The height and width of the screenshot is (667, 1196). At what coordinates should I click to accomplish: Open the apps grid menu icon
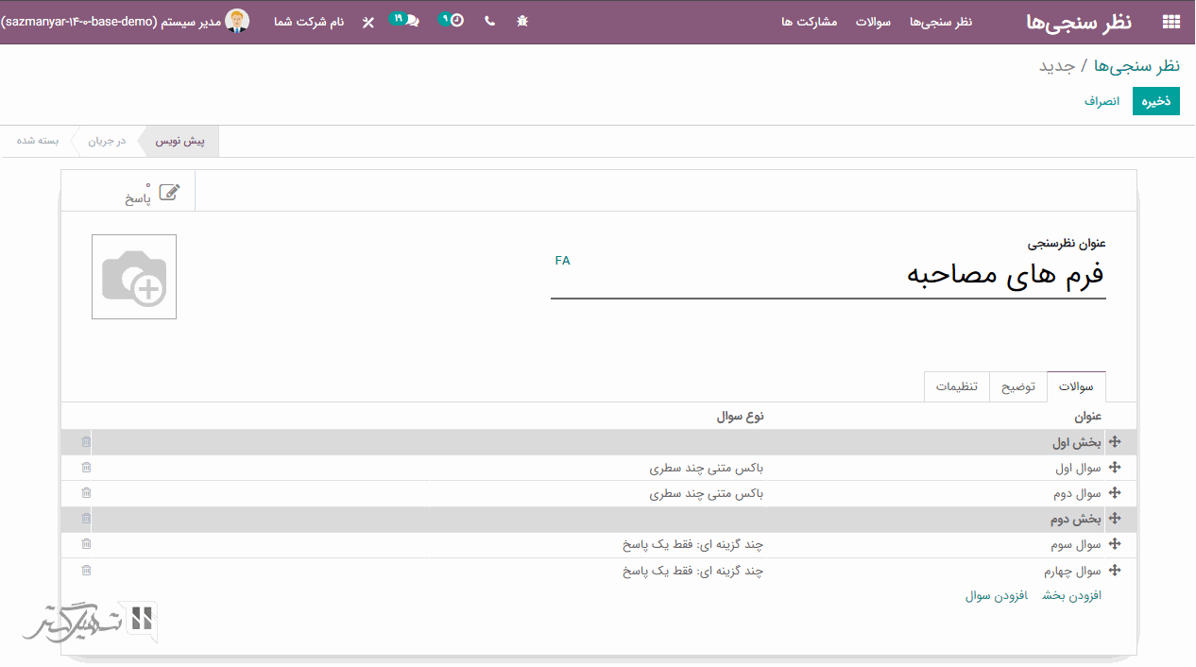[x=1170, y=22]
